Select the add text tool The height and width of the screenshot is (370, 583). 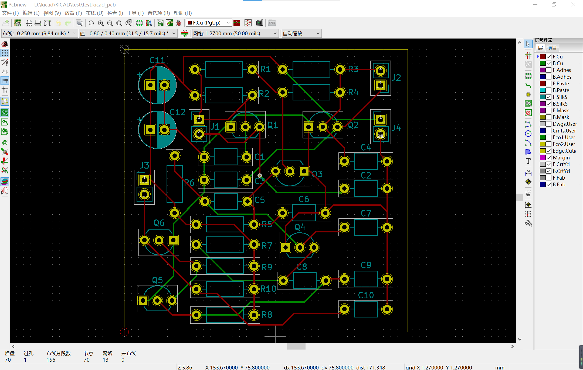(528, 161)
